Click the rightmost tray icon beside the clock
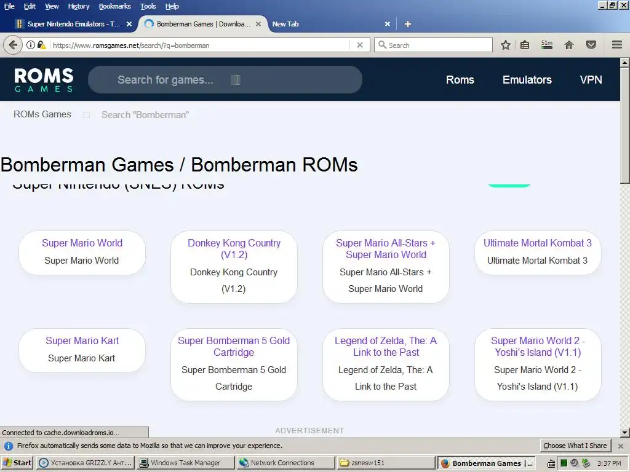Image resolution: width=630 pixels, height=472 pixels. point(586,463)
